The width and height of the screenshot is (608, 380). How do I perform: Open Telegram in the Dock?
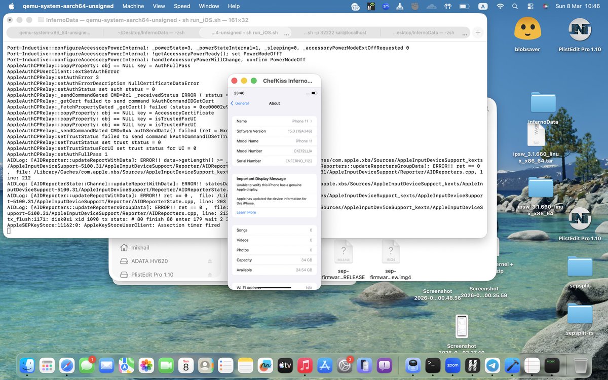[x=491, y=365]
